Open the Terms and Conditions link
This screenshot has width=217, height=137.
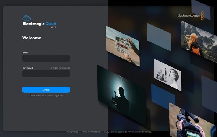(91, 132)
